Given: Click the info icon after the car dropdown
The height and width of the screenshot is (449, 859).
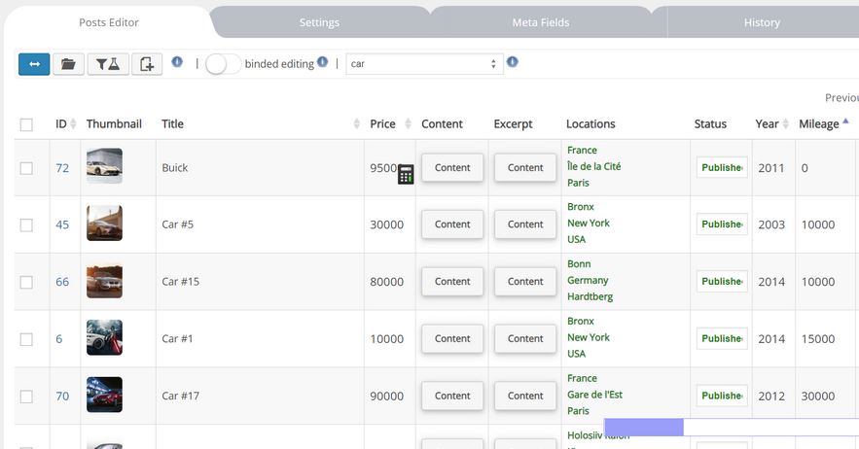Looking at the screenshot, I should 513,61.
